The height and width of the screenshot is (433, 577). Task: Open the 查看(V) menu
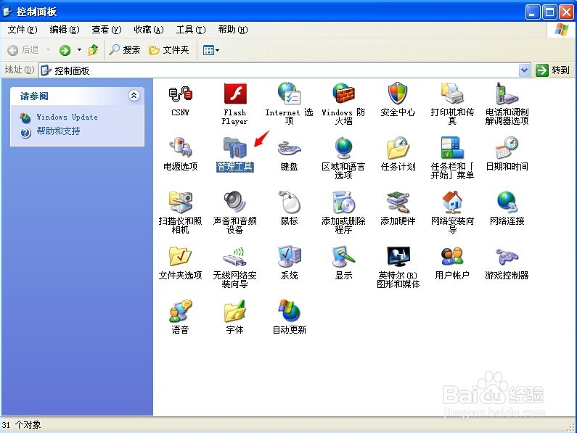click(x=107, y=30)
